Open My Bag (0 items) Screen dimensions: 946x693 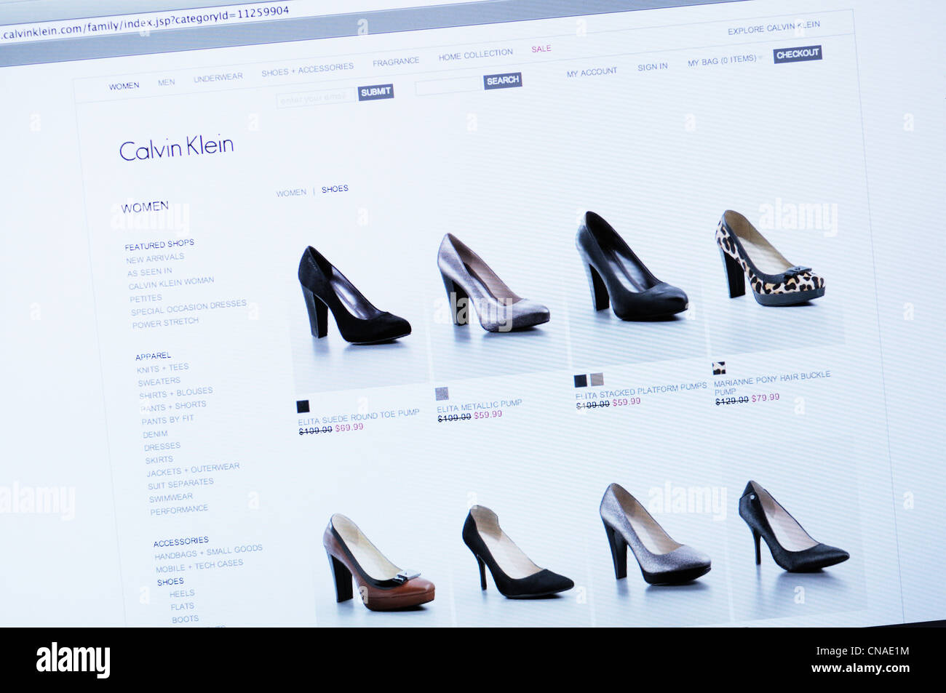click(722, 60)
